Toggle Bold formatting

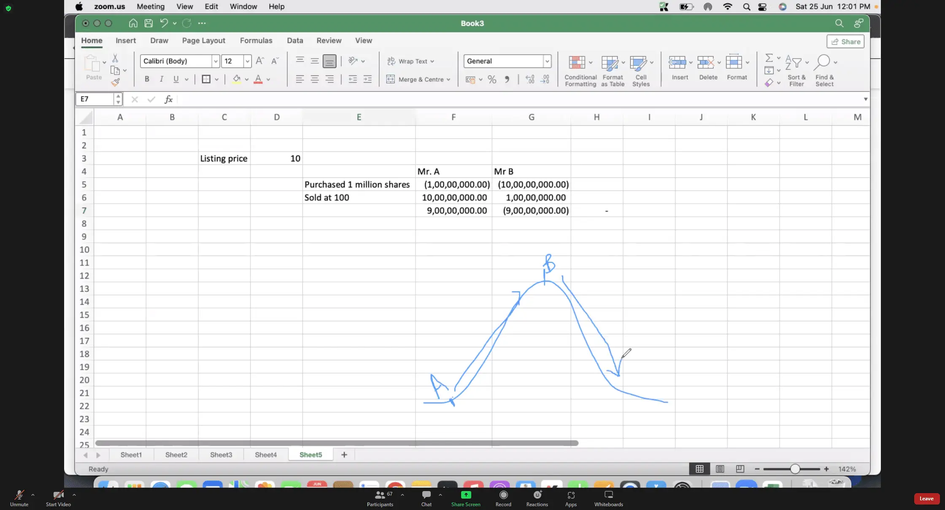pos(147,79)
